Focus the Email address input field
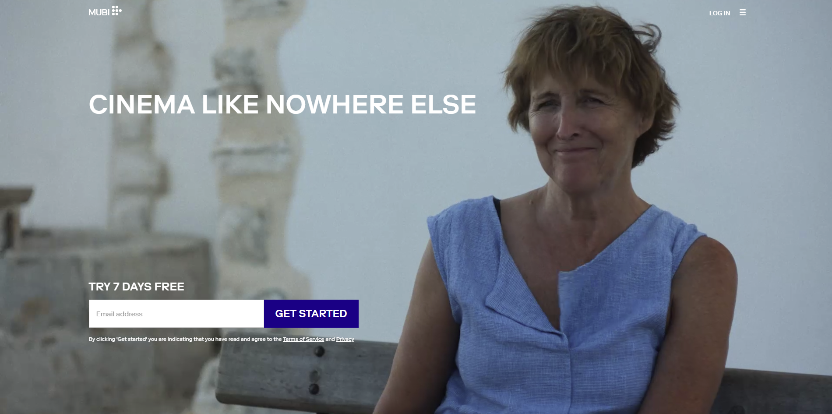 176,314
